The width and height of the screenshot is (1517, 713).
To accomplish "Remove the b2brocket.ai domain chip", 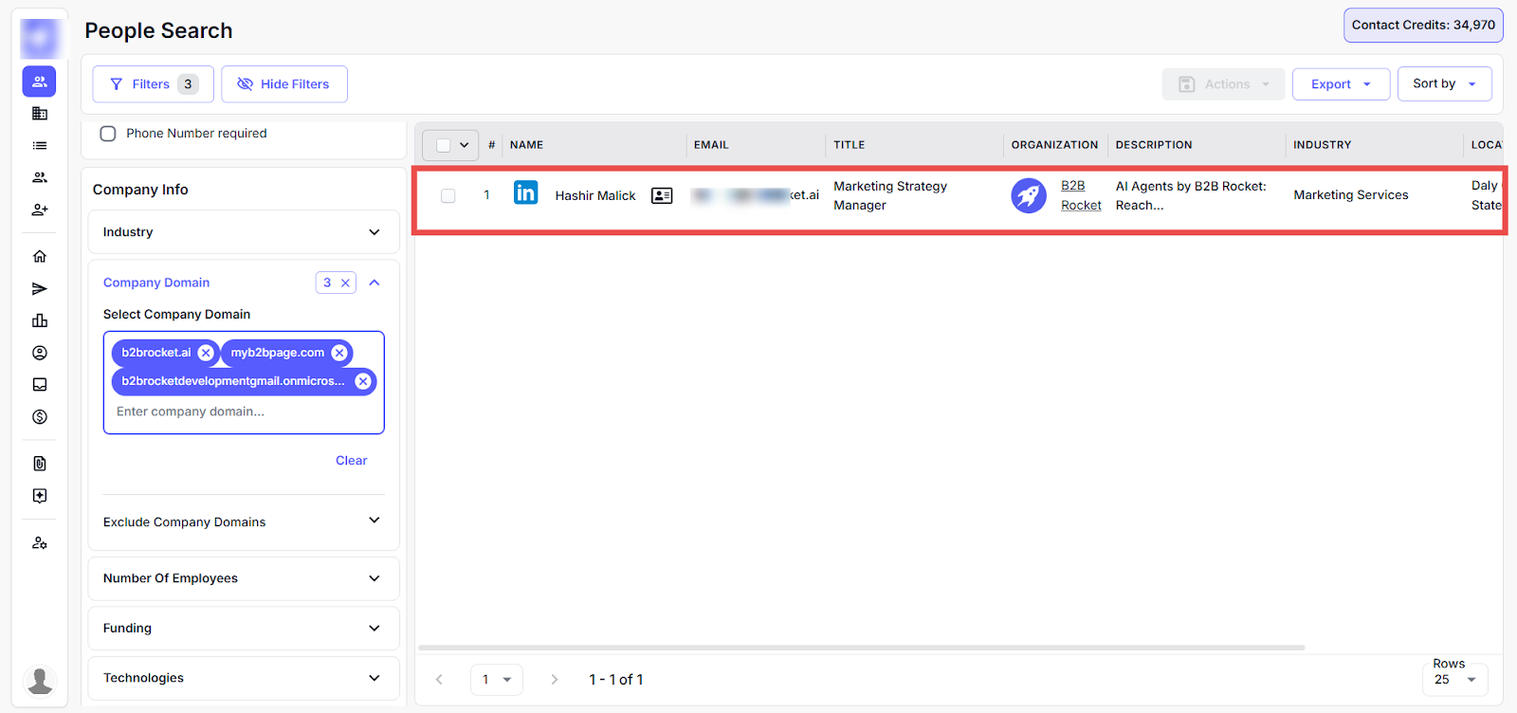I will (x=206, y=353).
